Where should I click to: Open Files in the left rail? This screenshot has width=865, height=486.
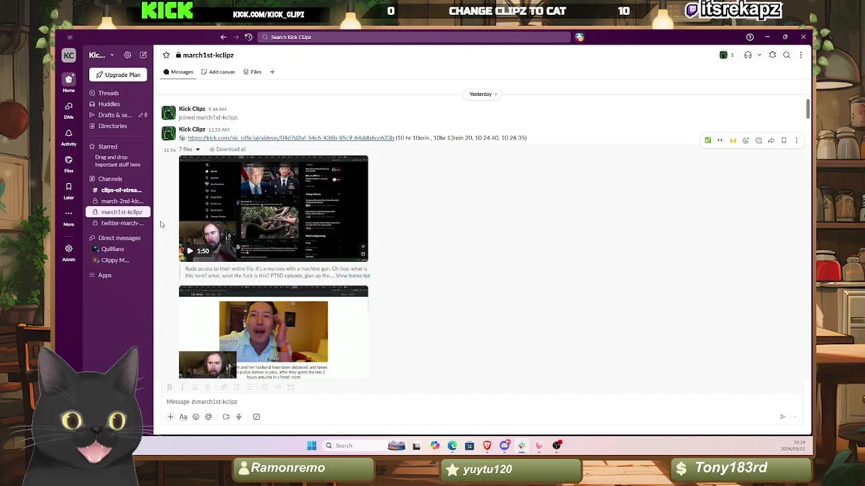point(68,163)
